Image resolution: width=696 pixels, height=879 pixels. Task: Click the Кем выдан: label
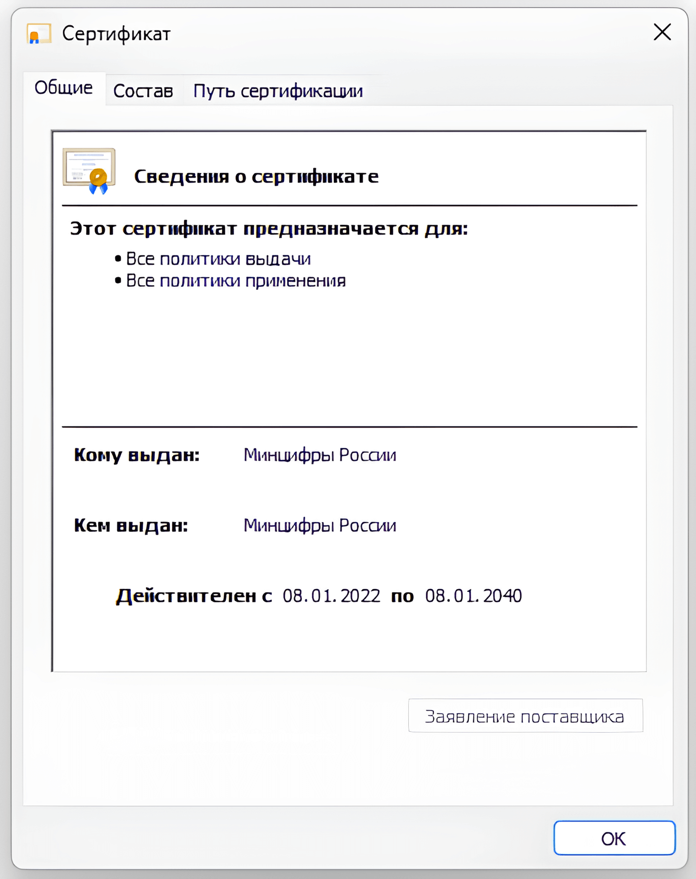point(131,525)
